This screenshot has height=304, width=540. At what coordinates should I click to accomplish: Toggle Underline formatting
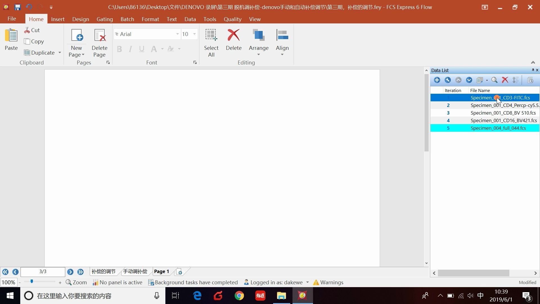click(x=142, y=49)
